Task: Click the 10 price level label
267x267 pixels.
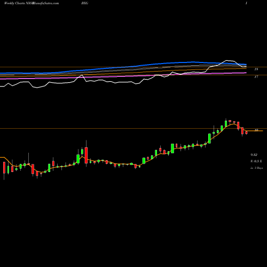Action: coord(256,130)
